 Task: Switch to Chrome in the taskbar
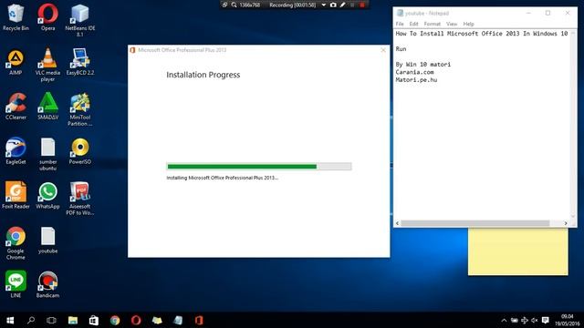pos(115,320)
